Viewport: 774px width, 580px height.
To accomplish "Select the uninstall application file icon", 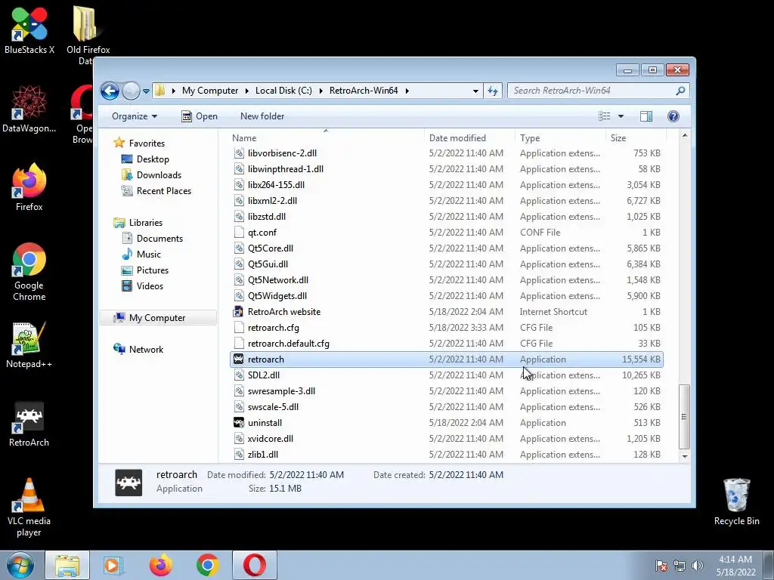I will (238, 423).
